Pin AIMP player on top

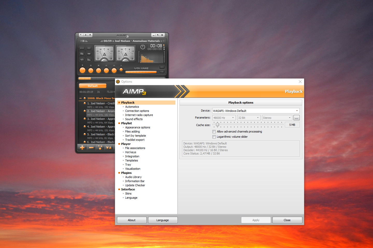click(158, 35)
